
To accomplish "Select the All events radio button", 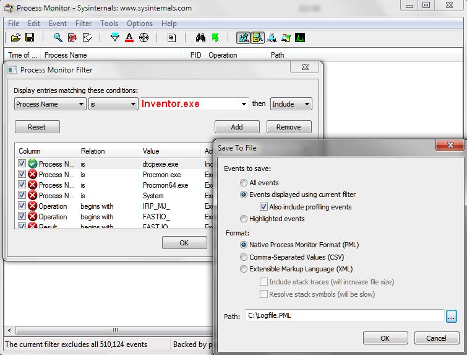I will pyautogui.click(x=244, y=183).
